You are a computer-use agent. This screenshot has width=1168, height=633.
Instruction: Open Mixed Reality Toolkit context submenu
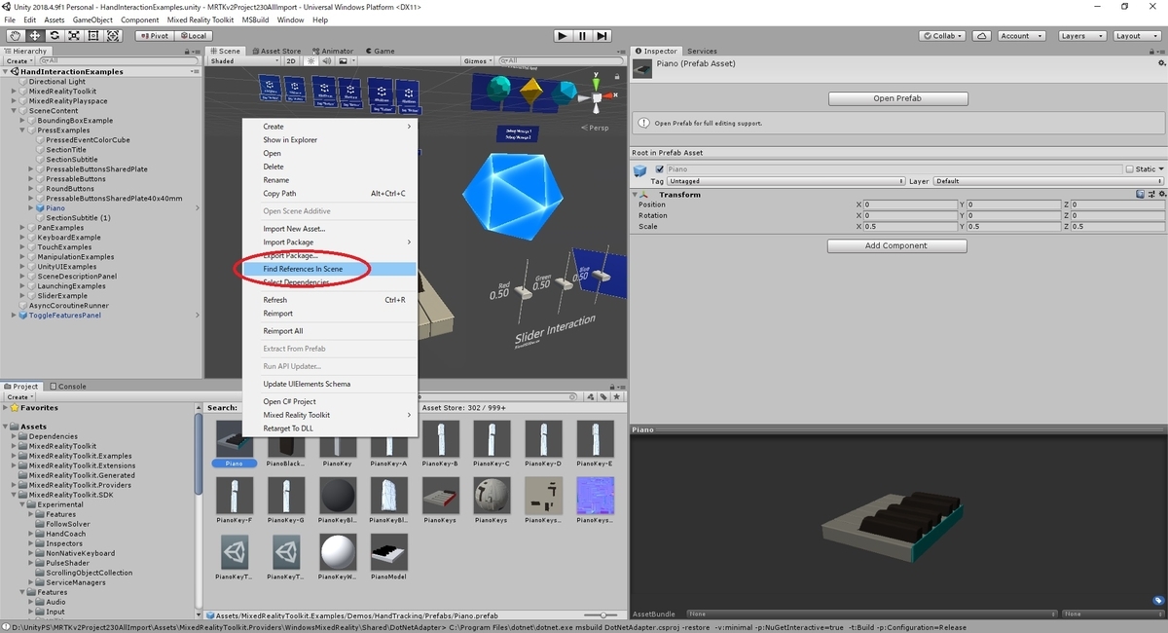click(330, 415)
